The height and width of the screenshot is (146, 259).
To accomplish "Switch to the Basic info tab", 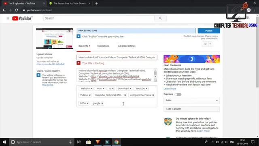I will point(83,46).
